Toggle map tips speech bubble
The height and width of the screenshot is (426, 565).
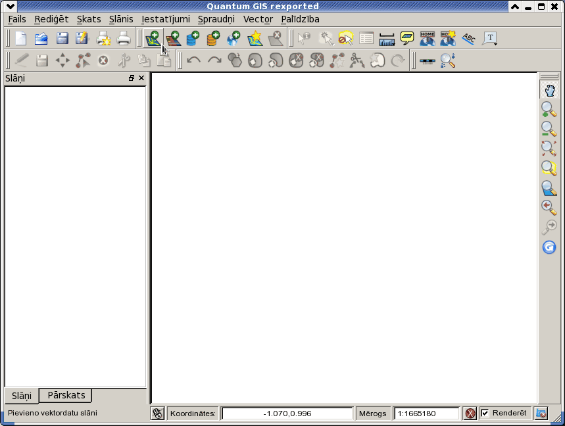tap(407, 38)
